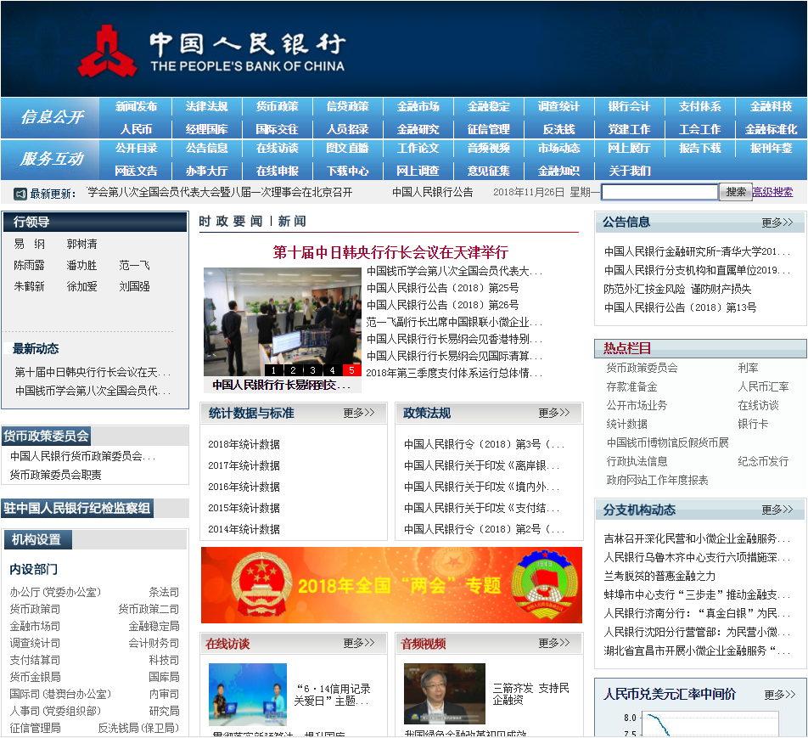Viewport: 808px width, 738px height.
Task: Open 货币政策委员会职责 link
Action: (x=56, y=475)
